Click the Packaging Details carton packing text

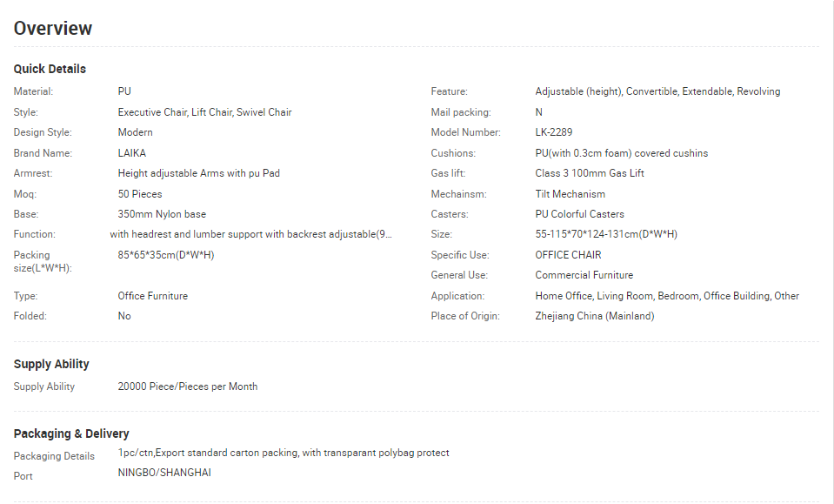[x=284, y=453]
